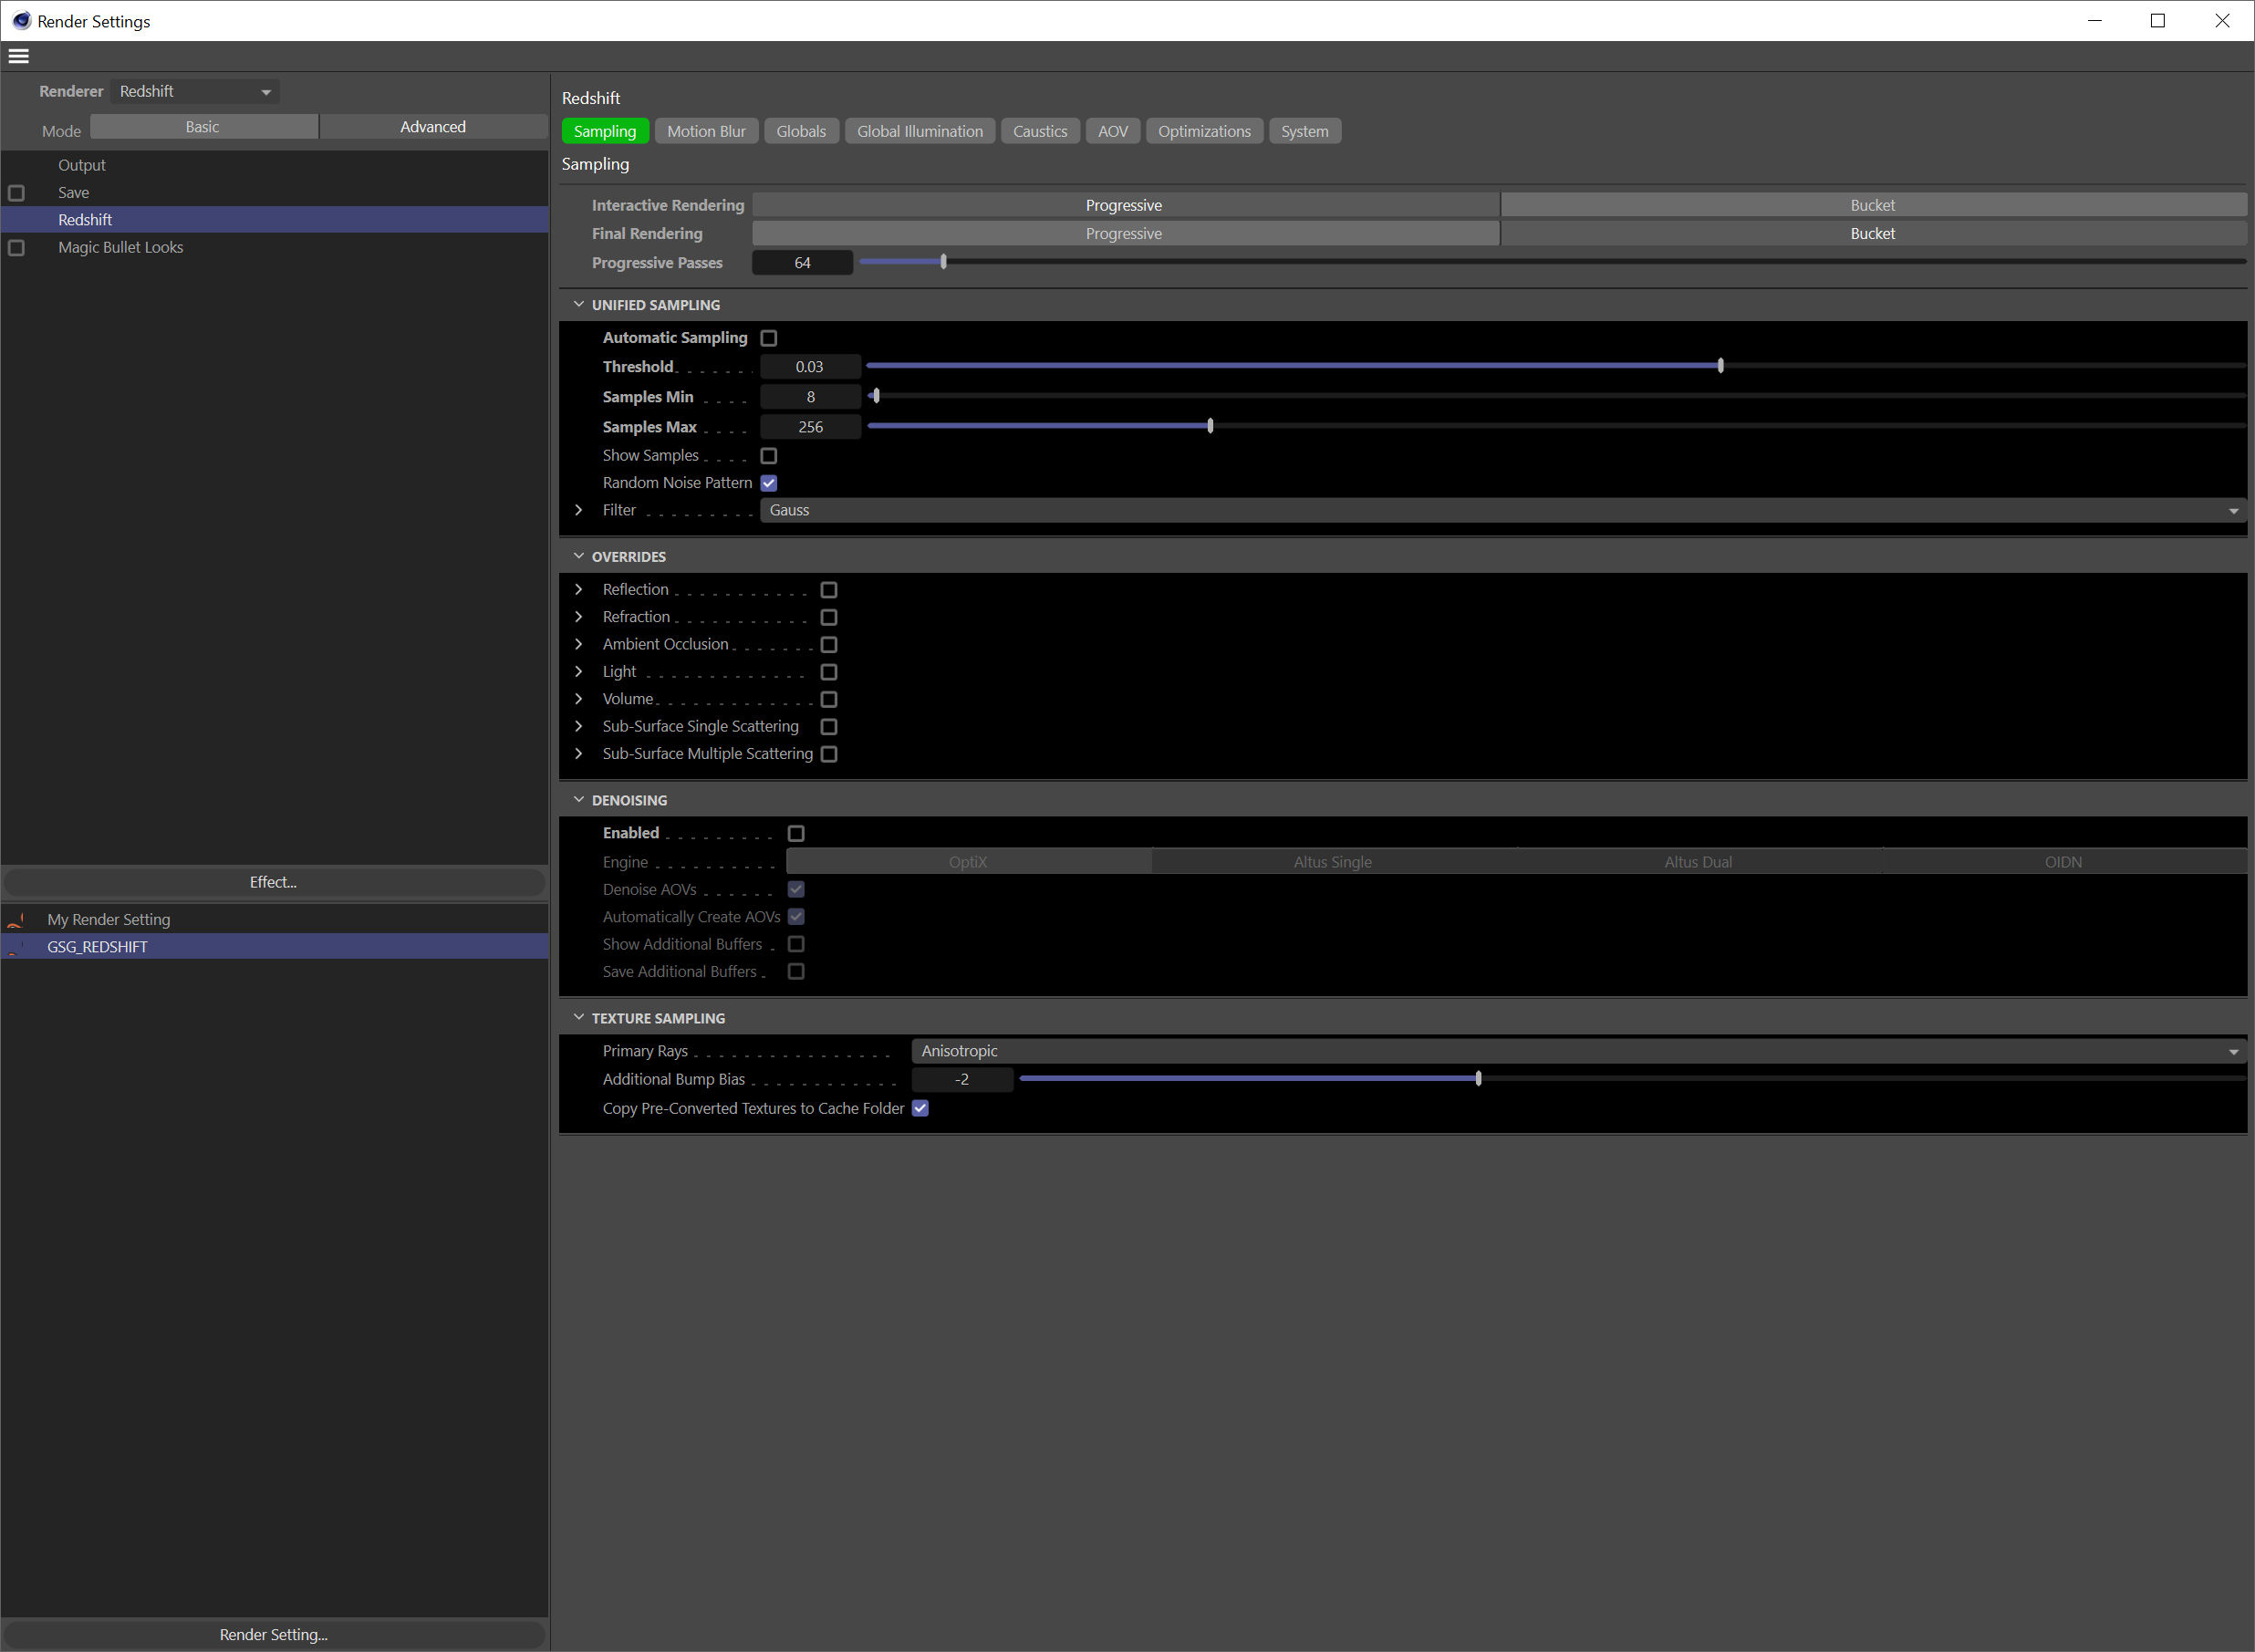Set Final Rendering to Bucket
Screen dimensions: 2255x1652
[x=1873, y=233]
